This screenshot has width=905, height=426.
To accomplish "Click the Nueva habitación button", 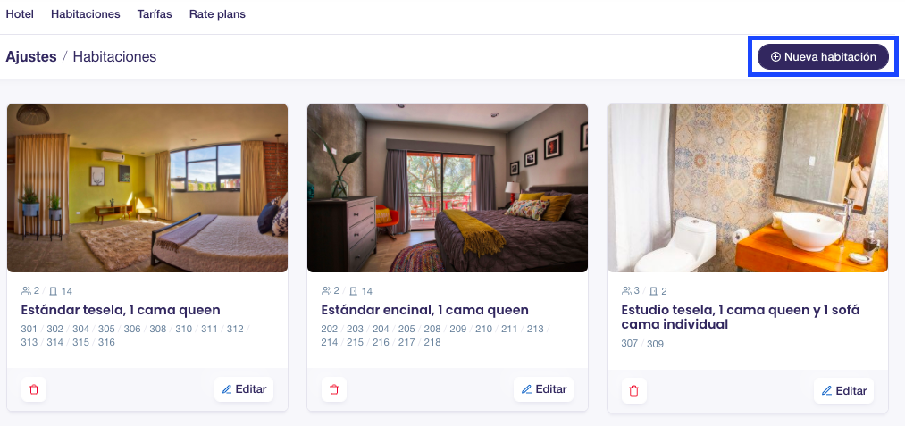I will click(x=823, y=56).
